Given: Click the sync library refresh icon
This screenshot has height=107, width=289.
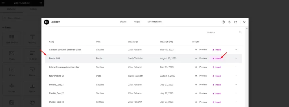Looking at the screenshot, I should click(229, 22).
